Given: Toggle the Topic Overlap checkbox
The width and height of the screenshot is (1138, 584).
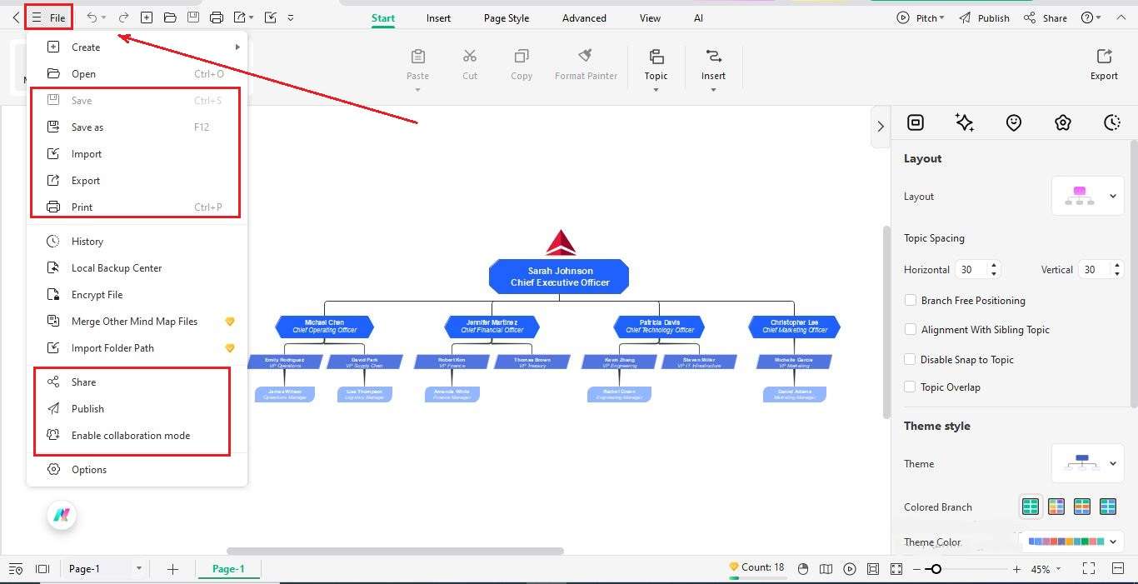Looking at the screenshot, I should coord(911,387).
